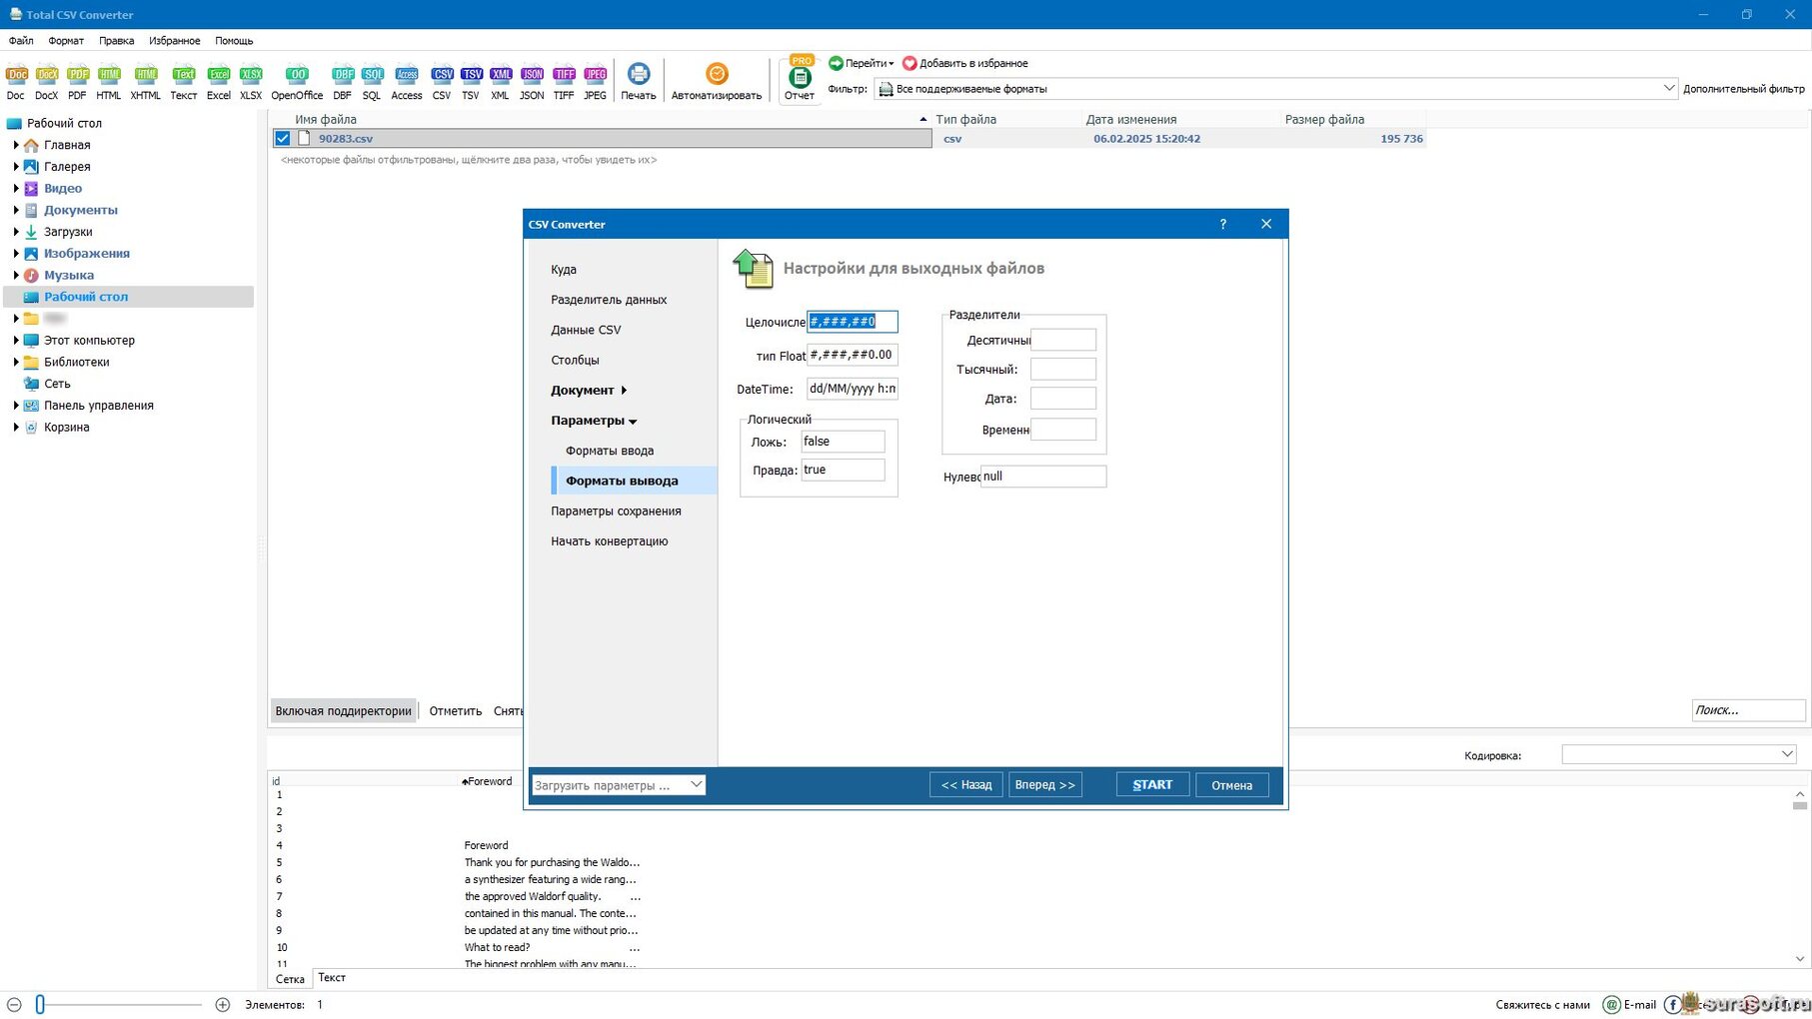Open the Помощь menu
The image size is (1812, 1019).
point(234,41)
